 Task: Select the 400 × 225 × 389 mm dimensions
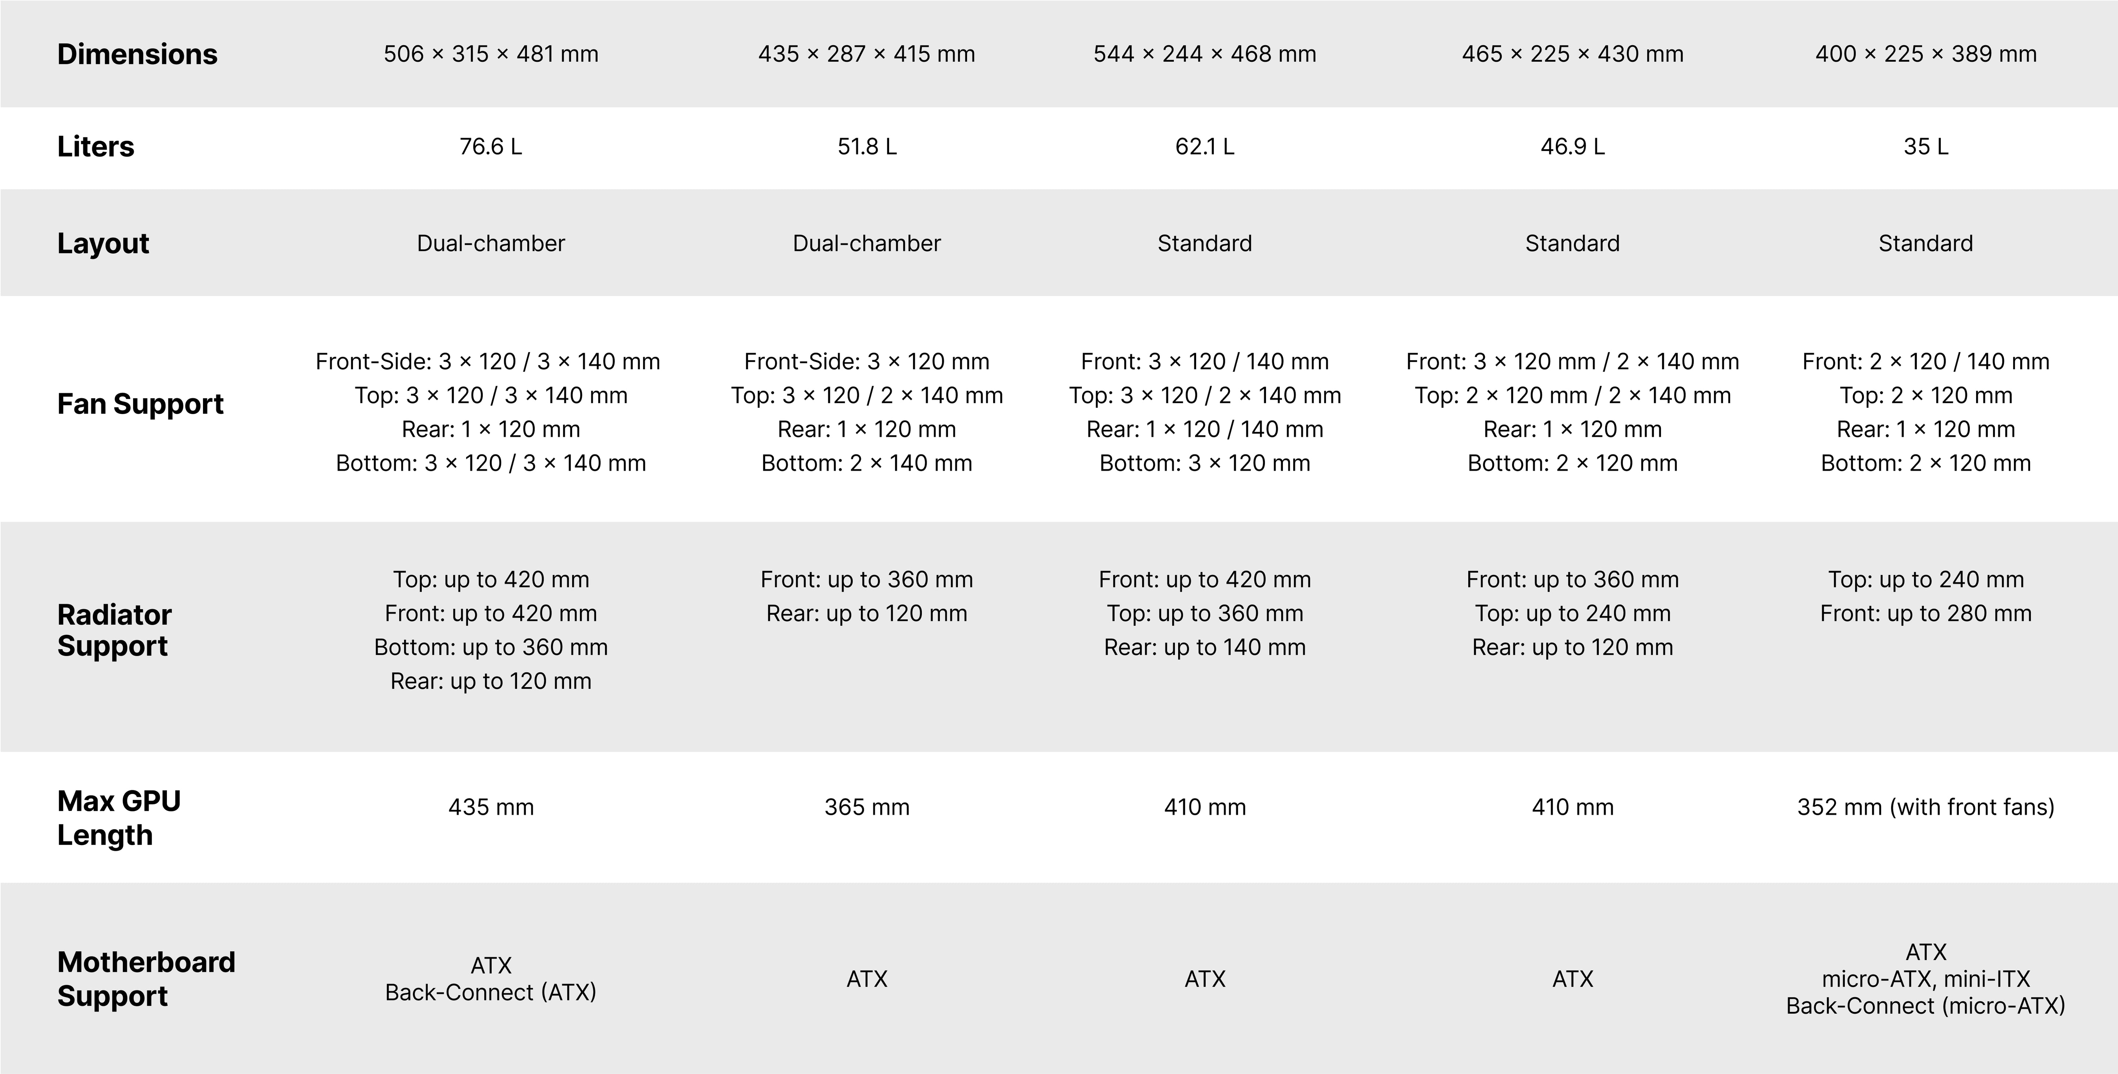point(1926,54)
